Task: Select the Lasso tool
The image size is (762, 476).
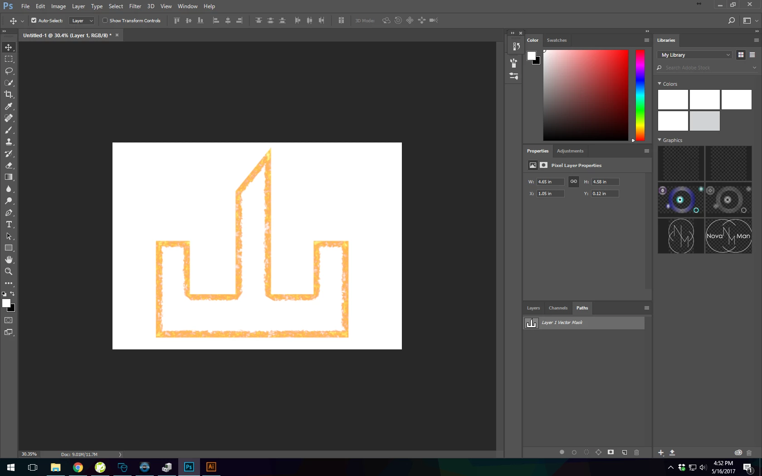Action: point(9,71)
